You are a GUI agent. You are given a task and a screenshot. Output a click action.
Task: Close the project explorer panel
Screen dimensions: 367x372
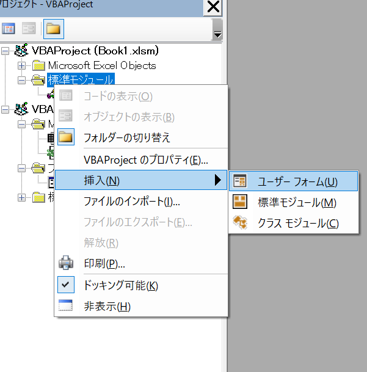click(x=213, y=7)
